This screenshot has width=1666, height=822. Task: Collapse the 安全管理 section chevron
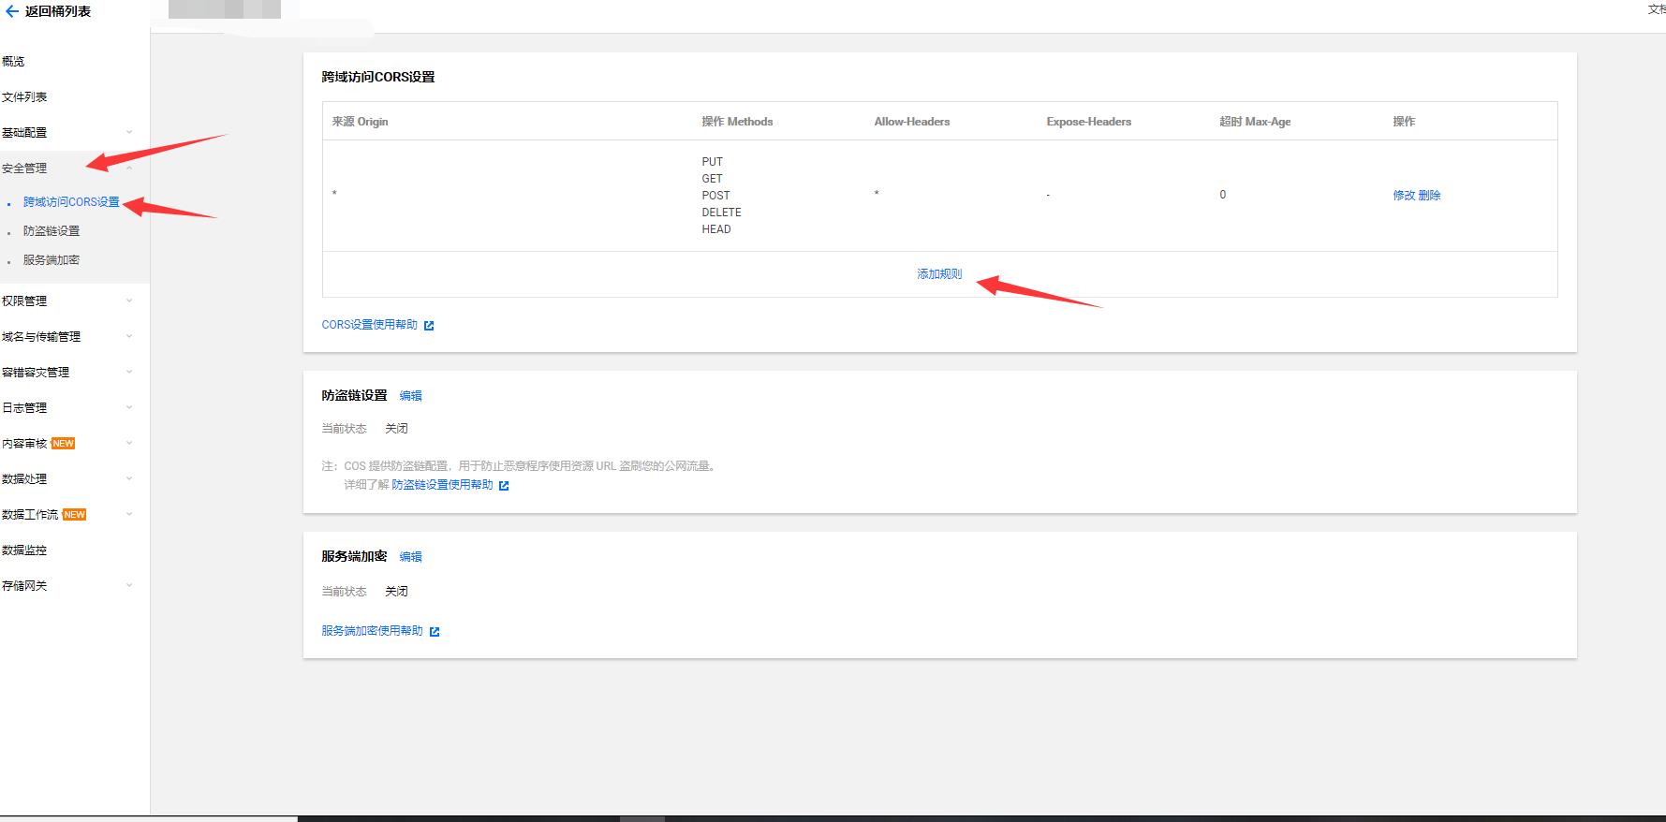click(x=129, y=168)
